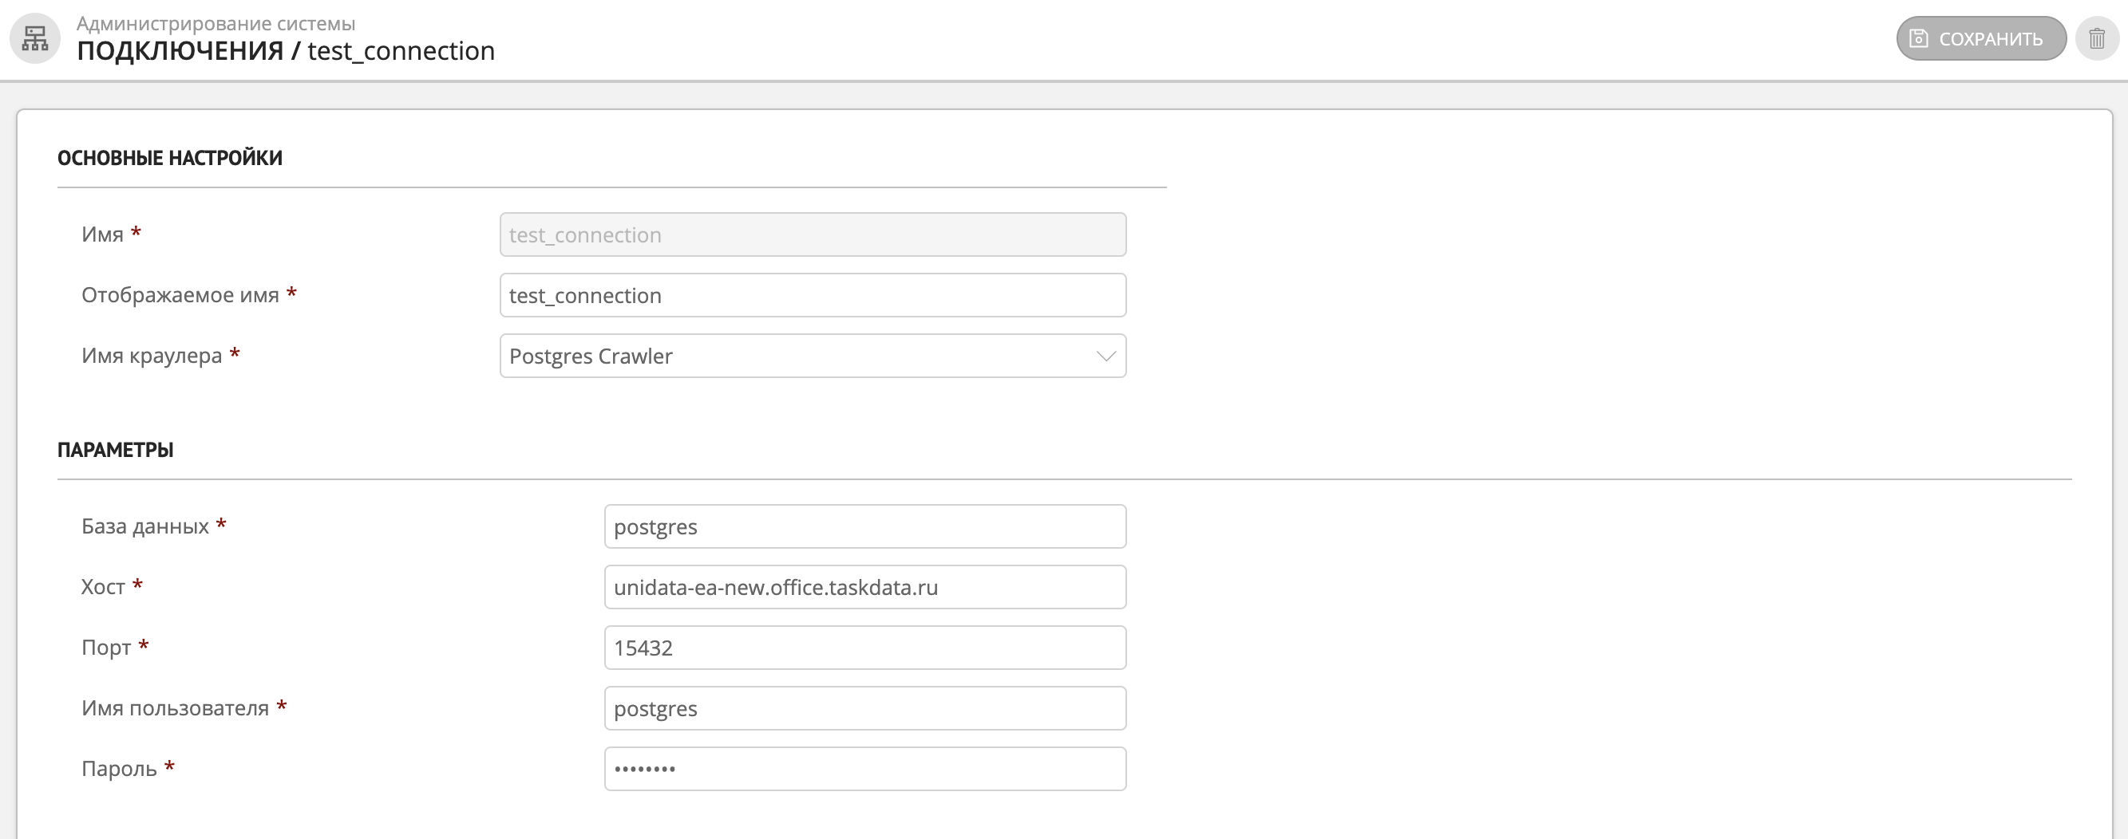The width and height of the screenshot is (2128, 839).
Task: Click the Имя краулера field label
Action: pos(151,356)
